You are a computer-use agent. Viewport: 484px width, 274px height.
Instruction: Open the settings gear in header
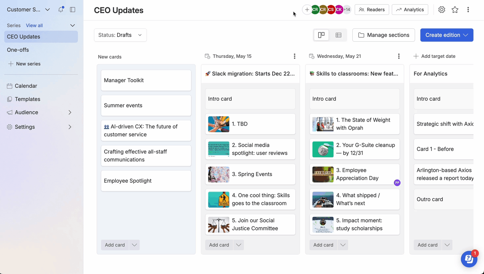pos(442,10)
